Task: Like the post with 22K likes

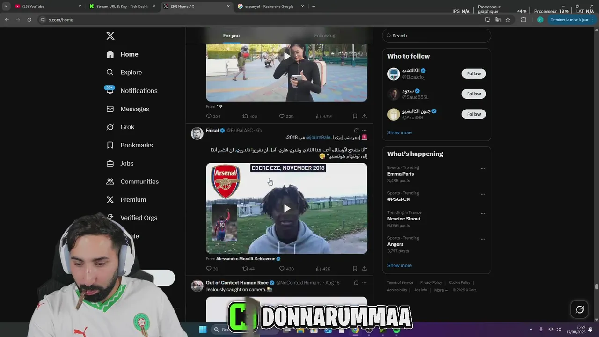Action: (286, 116)
